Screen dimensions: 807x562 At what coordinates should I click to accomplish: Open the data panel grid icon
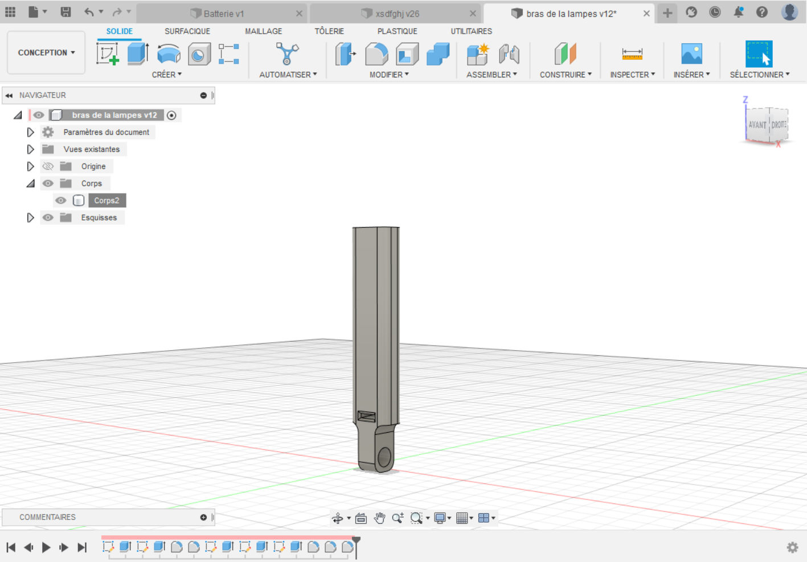(10, 12)
